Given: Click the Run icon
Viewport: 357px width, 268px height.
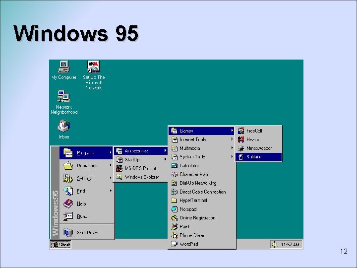Looking at the screenshot, I should coord(68,216).
